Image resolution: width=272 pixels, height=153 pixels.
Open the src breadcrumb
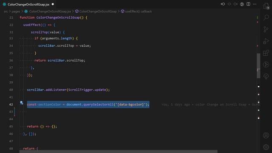coord(6,11)
